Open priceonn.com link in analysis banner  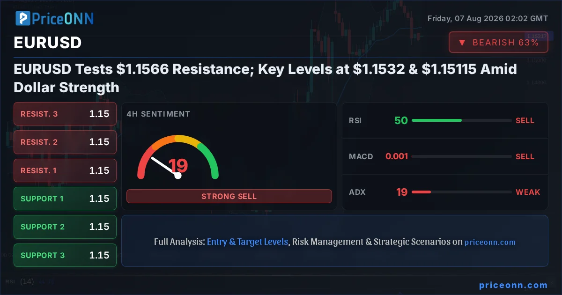(x=490, y=242)
